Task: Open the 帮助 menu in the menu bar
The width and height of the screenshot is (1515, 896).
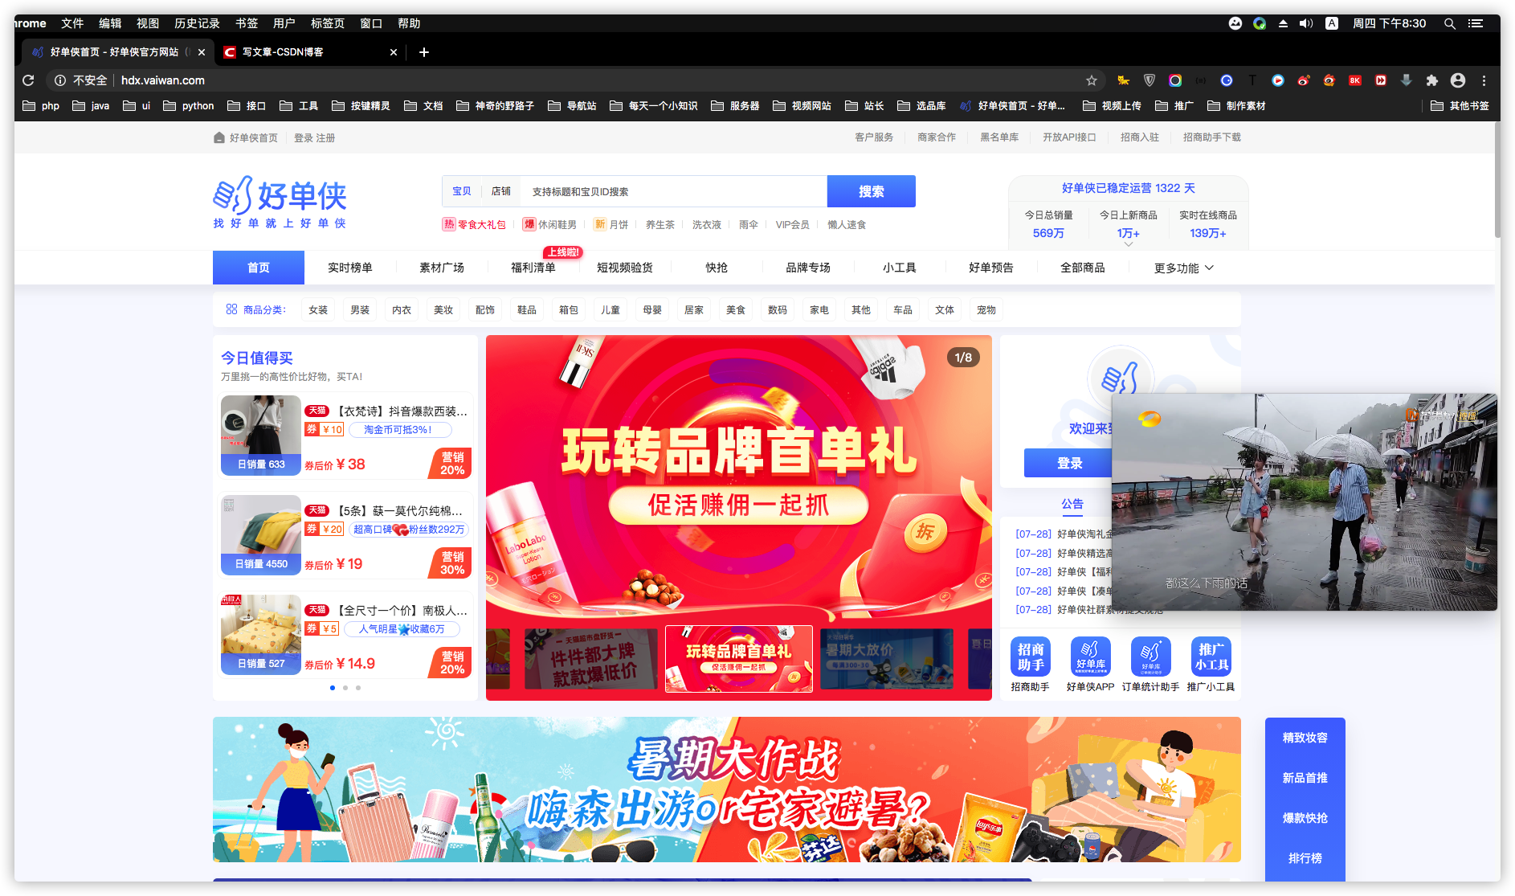Action: tap(407, 23)
